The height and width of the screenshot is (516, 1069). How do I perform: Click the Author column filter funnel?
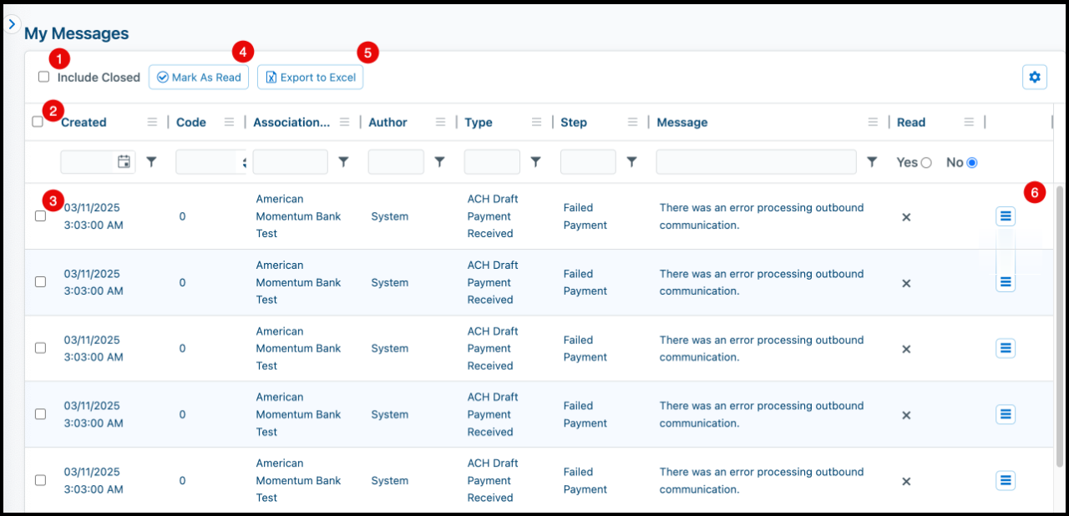tap(439, 162)
